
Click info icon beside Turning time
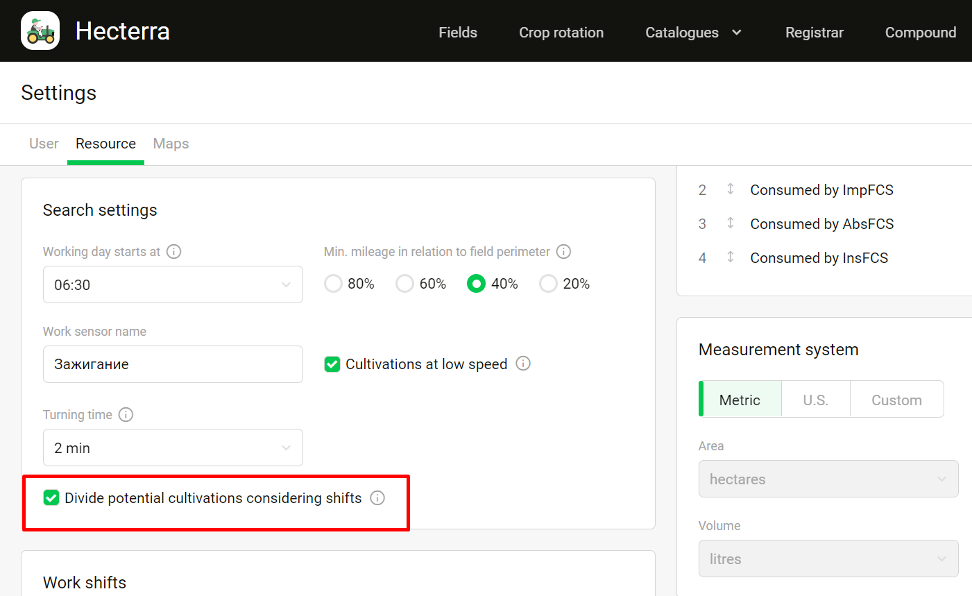tap(126, 415)
